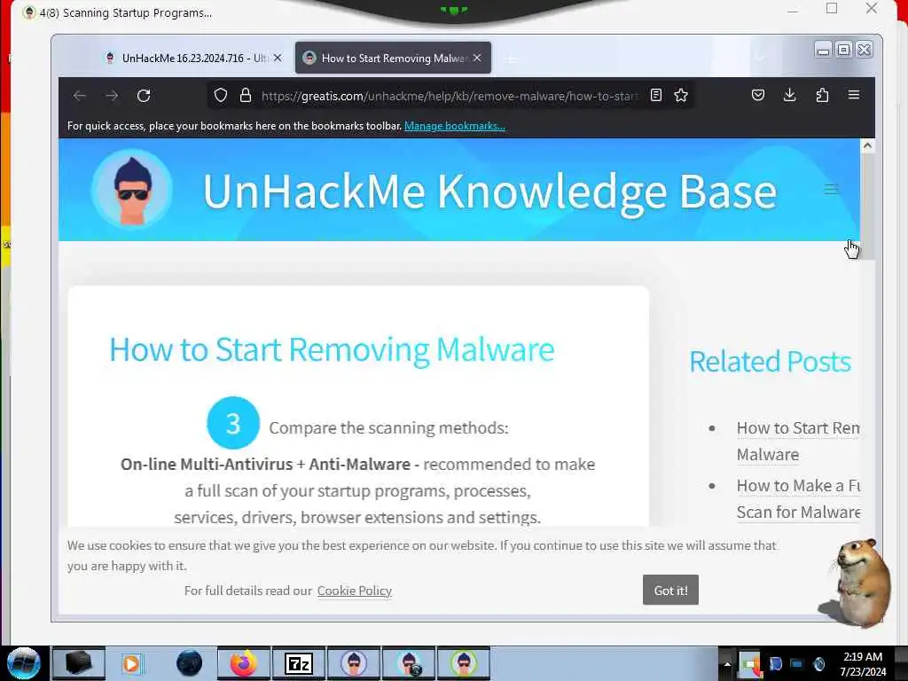908x681 pixels.
Task: Minimize the inner browser window
Action: click(822, 51)
